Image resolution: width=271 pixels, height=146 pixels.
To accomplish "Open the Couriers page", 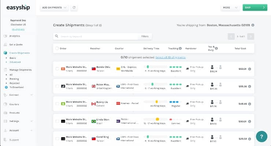I will pyautogui.click(x=14, y=104).
